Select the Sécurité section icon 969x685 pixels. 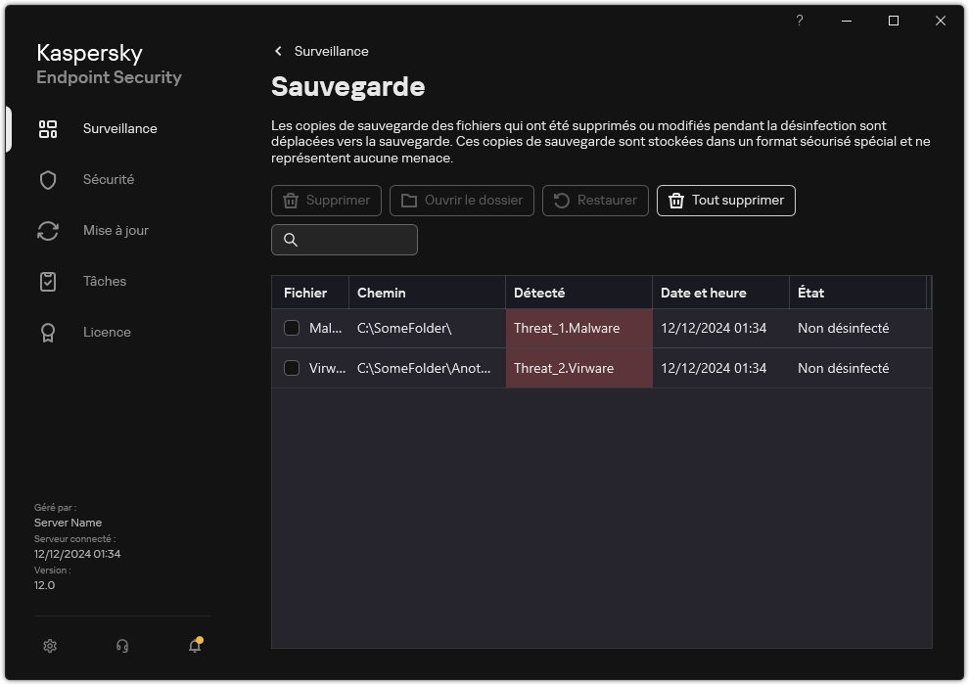click(48, 179)
